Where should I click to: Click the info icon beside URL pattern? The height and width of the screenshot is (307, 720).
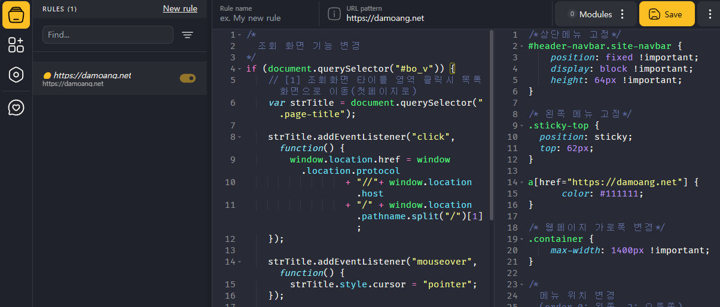(x=335, y=14)
